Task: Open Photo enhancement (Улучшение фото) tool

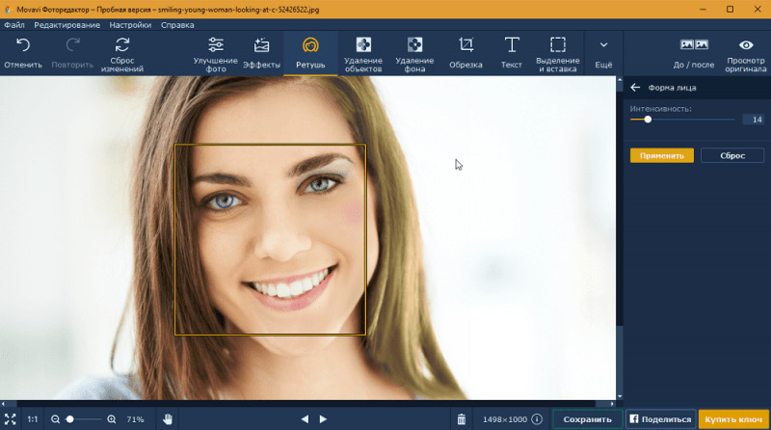Action: (x=215, y=45)
